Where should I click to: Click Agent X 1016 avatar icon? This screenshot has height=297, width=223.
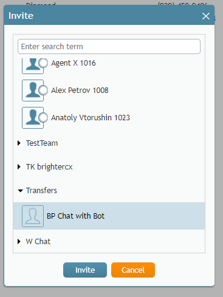[x=33, y=66]
